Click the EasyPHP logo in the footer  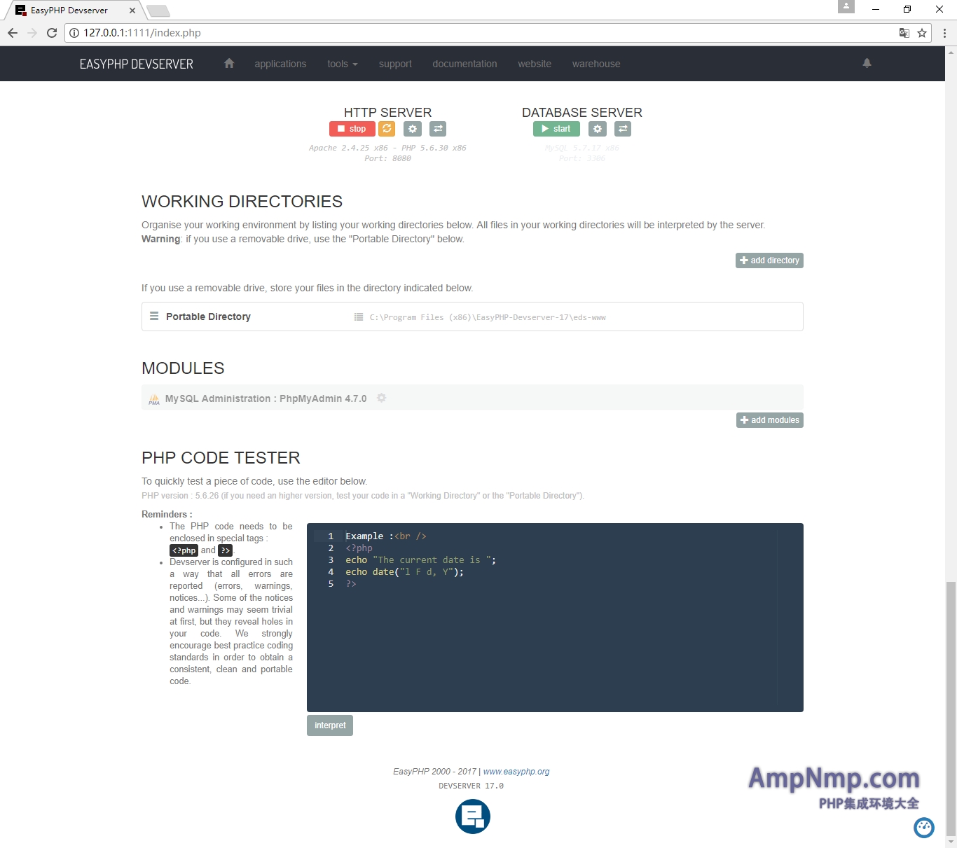(x=473, y=816)
